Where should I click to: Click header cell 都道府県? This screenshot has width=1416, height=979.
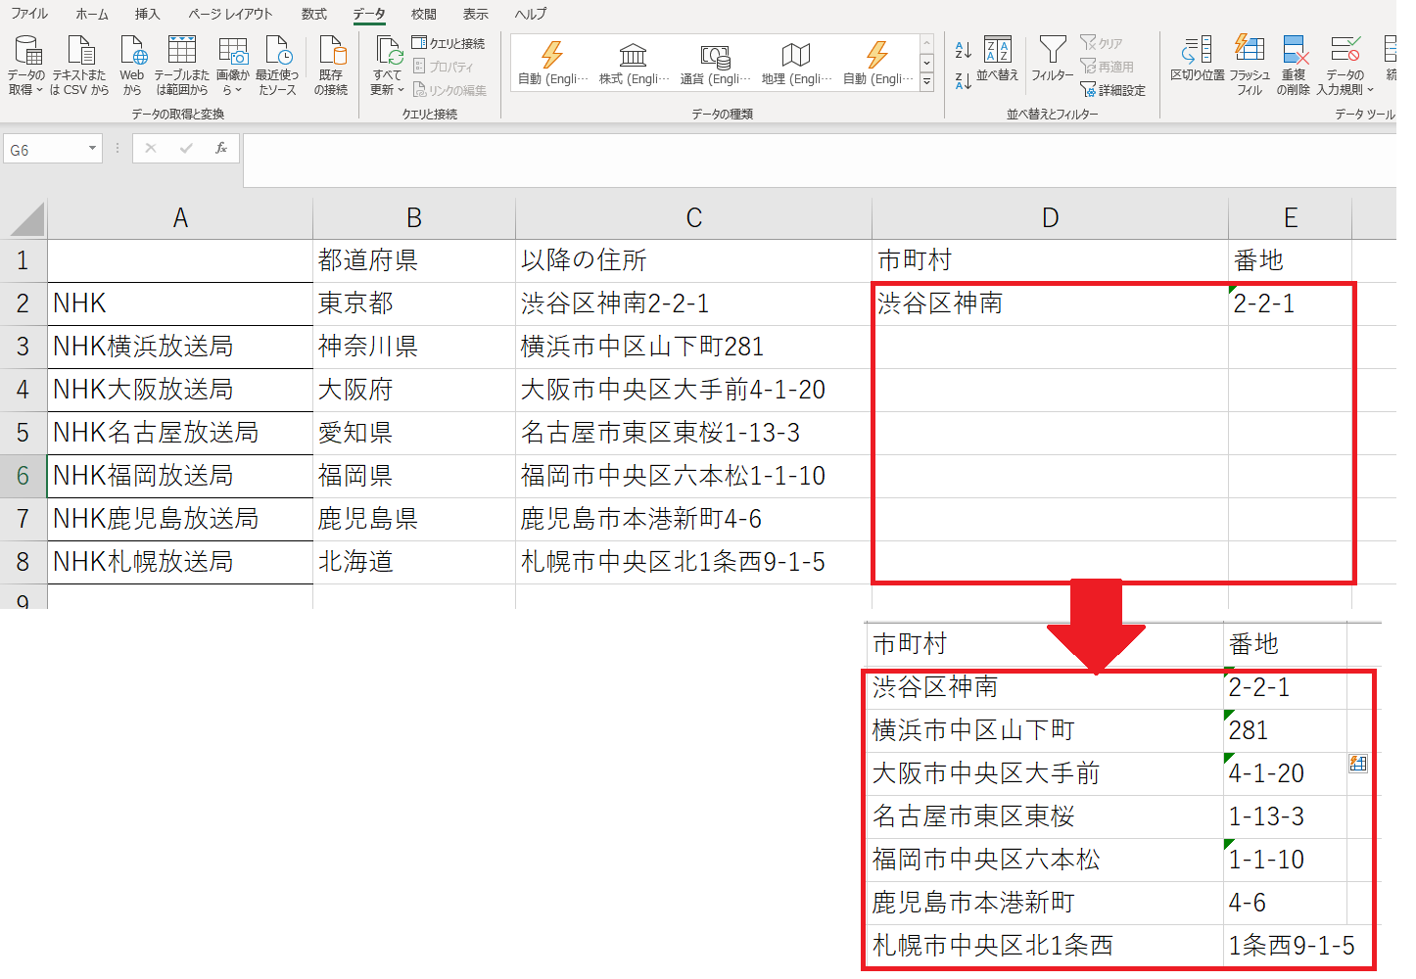click(414, 260)
